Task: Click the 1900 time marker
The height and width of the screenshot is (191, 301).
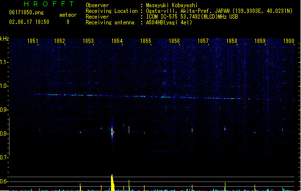Action: [x=289, y=41]
